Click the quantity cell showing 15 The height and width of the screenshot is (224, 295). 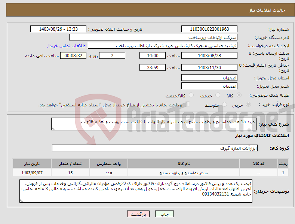[70, 173]
